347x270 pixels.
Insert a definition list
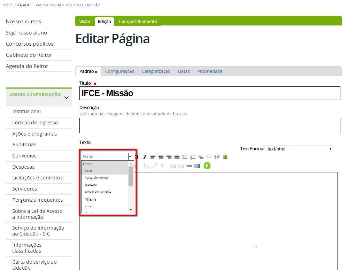tap(201, 157)
